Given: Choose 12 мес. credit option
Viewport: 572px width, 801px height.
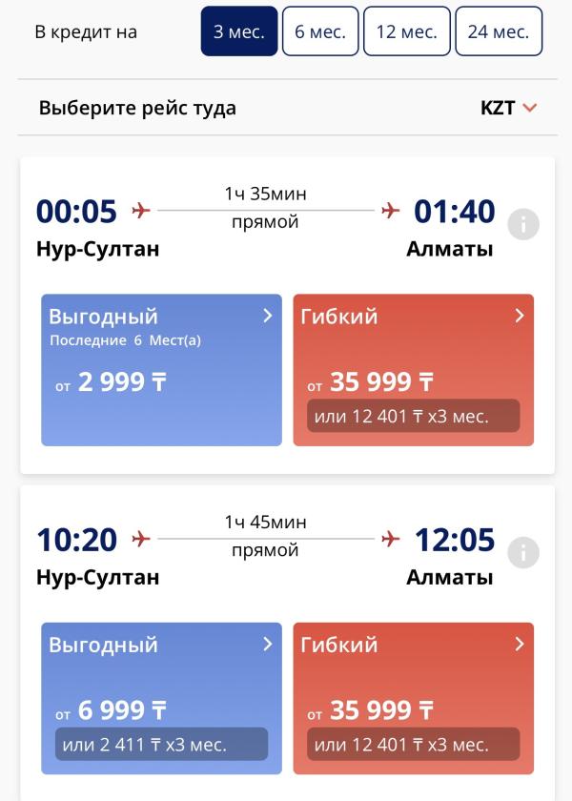Looking at the screenshot, I should (407, 31).
